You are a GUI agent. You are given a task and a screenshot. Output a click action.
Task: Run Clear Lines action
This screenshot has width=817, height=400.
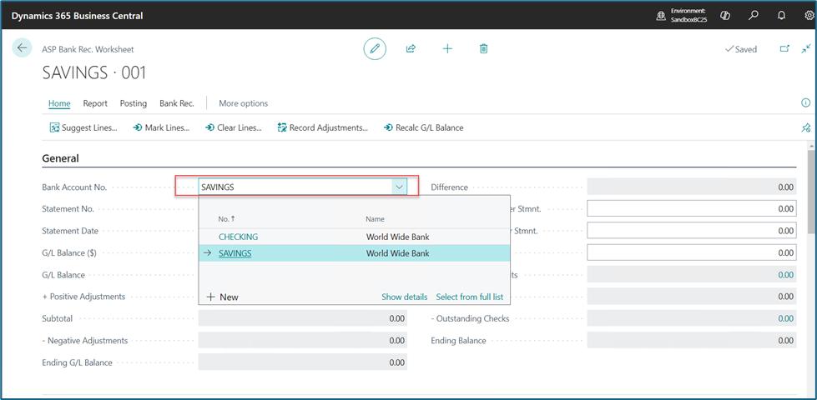pos(234,127)
